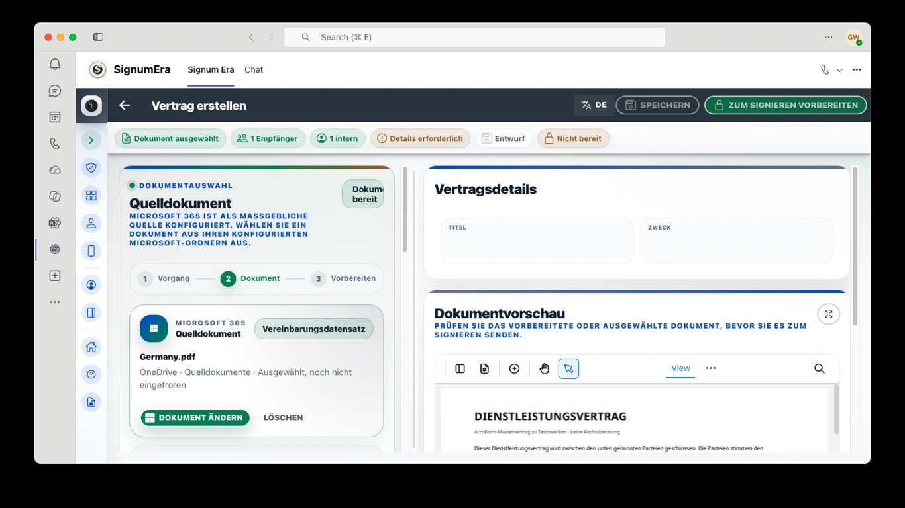Click Löschen for Germany.pdf

coord(283,417)
